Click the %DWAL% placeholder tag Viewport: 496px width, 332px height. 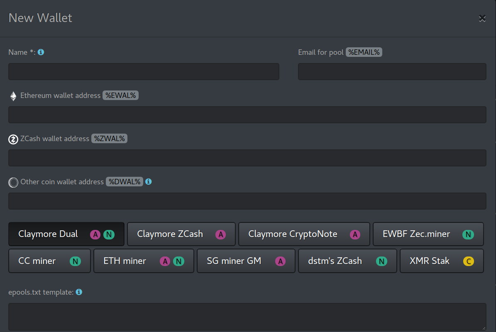click(x=125, y=182)
